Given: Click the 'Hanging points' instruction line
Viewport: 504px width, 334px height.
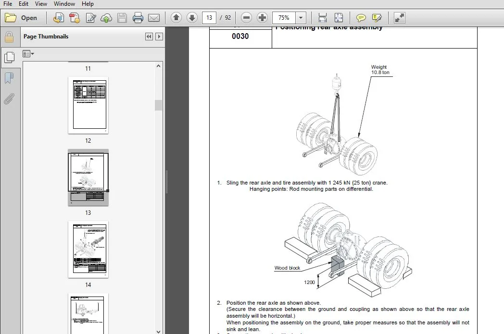Looking at the screenshot, I should coord(311,189).
